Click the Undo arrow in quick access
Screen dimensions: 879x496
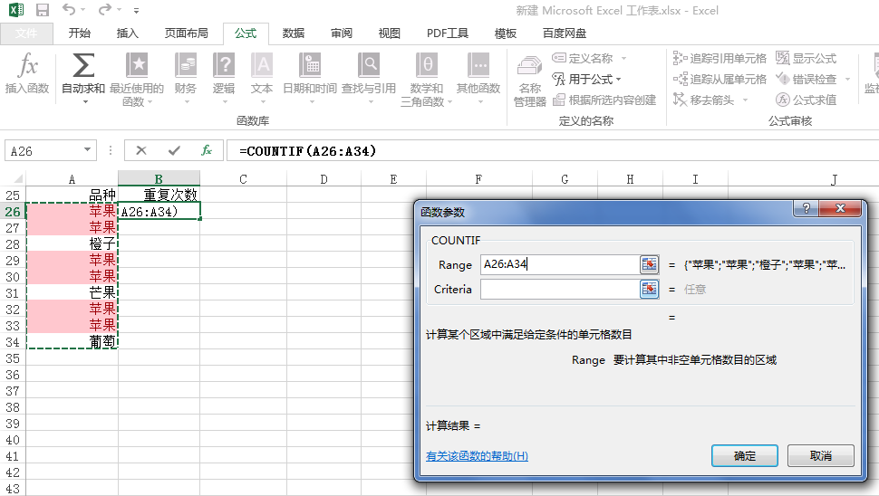(68, 10)
